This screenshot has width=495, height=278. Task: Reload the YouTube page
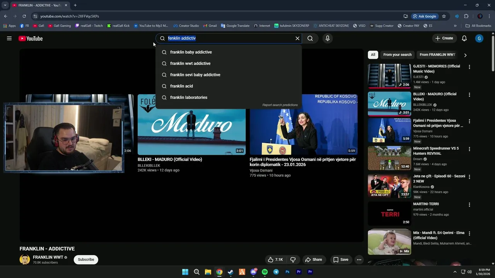pos(24,16)
